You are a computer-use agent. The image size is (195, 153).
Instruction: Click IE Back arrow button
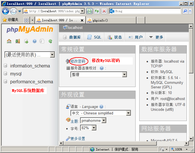pos(5,11)
